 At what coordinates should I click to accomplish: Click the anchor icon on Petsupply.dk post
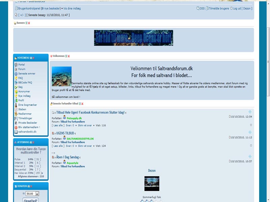click(x=250, y=112)
